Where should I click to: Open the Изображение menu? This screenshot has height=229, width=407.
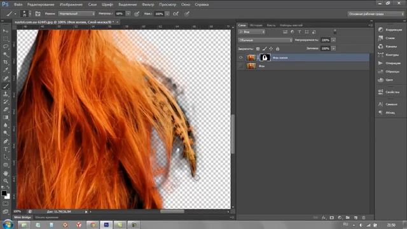coord(71,4)
